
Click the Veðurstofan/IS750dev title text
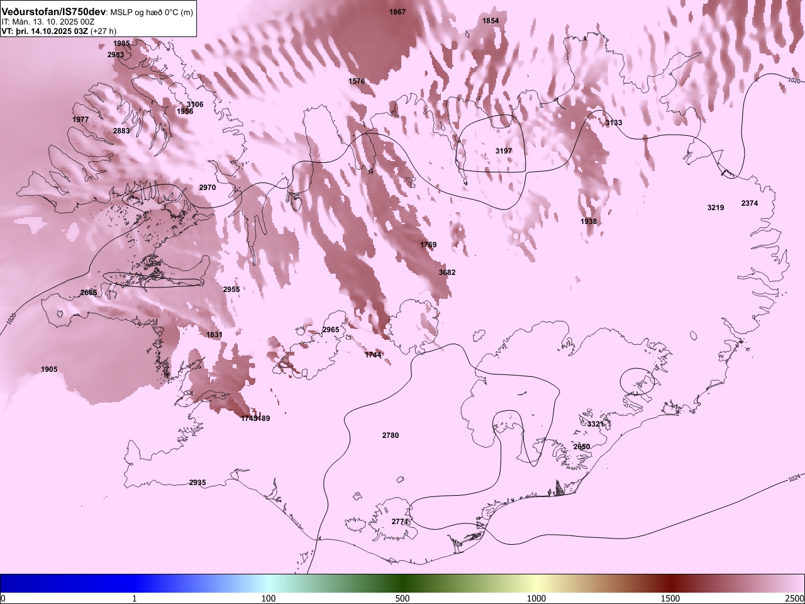coord(53,12)
